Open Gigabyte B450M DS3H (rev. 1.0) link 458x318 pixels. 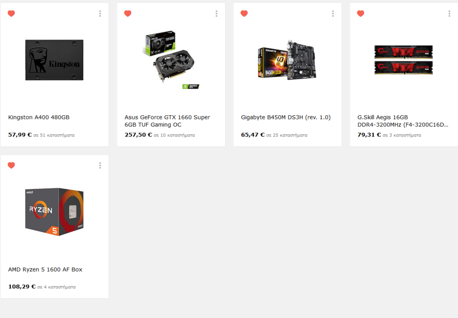[286, 117]
